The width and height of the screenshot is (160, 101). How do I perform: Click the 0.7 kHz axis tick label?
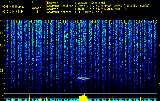(2, 83)
